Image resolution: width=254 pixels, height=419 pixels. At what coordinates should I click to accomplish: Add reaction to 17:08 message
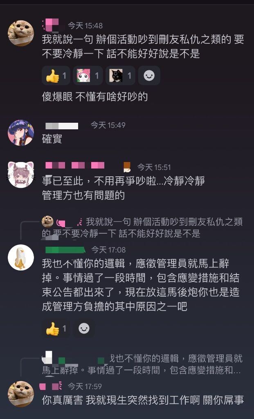coord(84,329)
